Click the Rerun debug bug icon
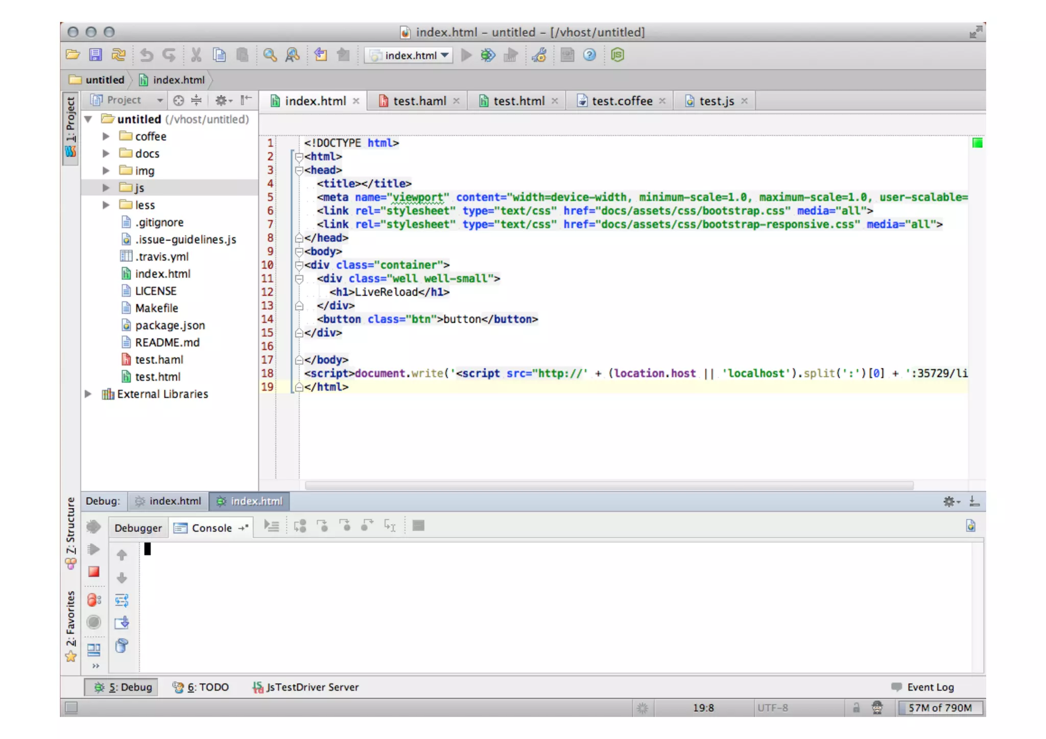This screenshot has width=1046, height=739. [x=93, y=527]
